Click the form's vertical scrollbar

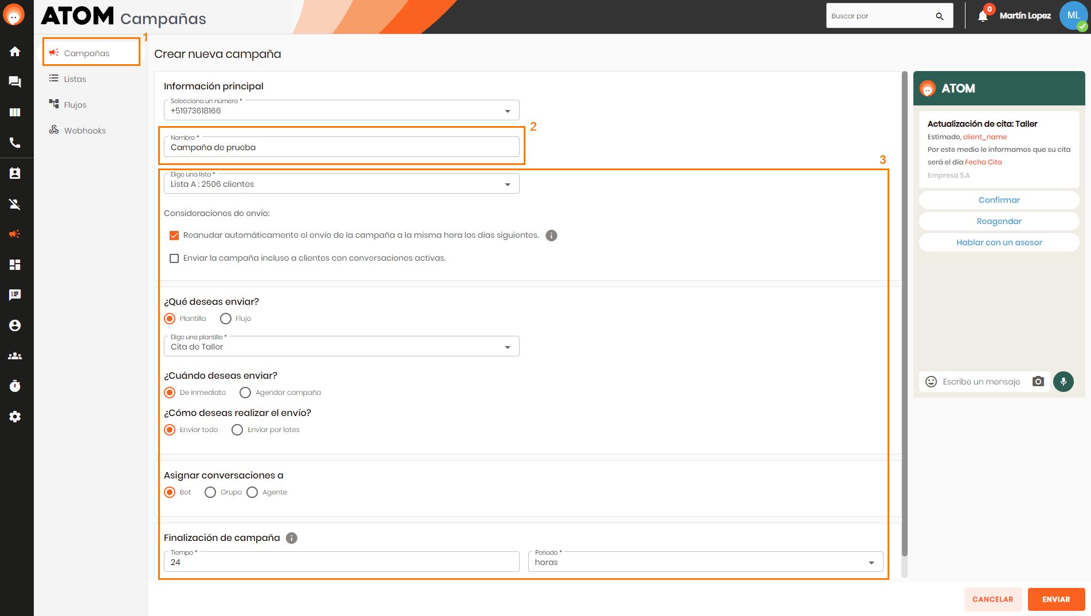click(905, 313)
